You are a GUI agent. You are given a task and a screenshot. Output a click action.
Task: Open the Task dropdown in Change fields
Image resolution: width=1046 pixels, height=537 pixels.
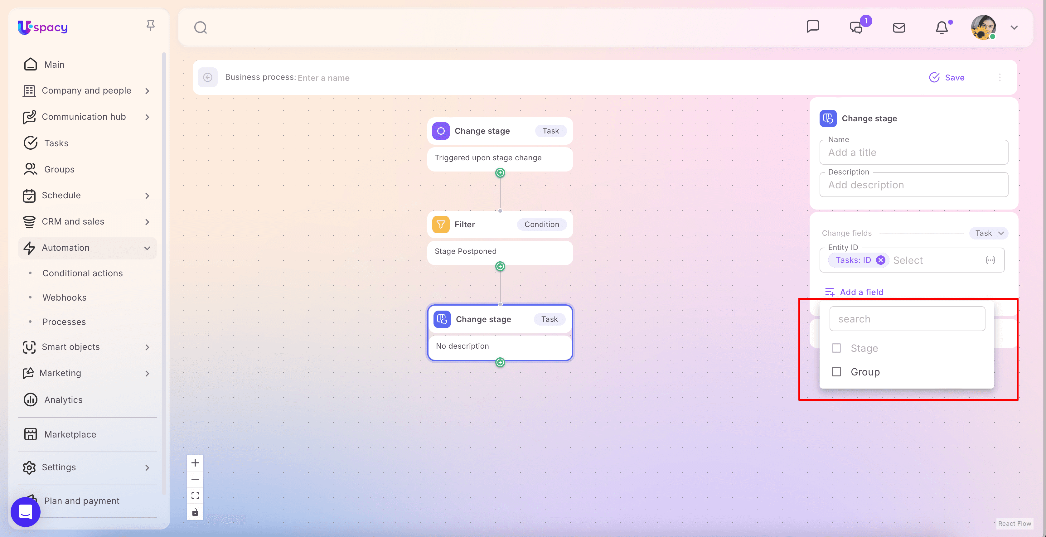click(x=988, y=233)
